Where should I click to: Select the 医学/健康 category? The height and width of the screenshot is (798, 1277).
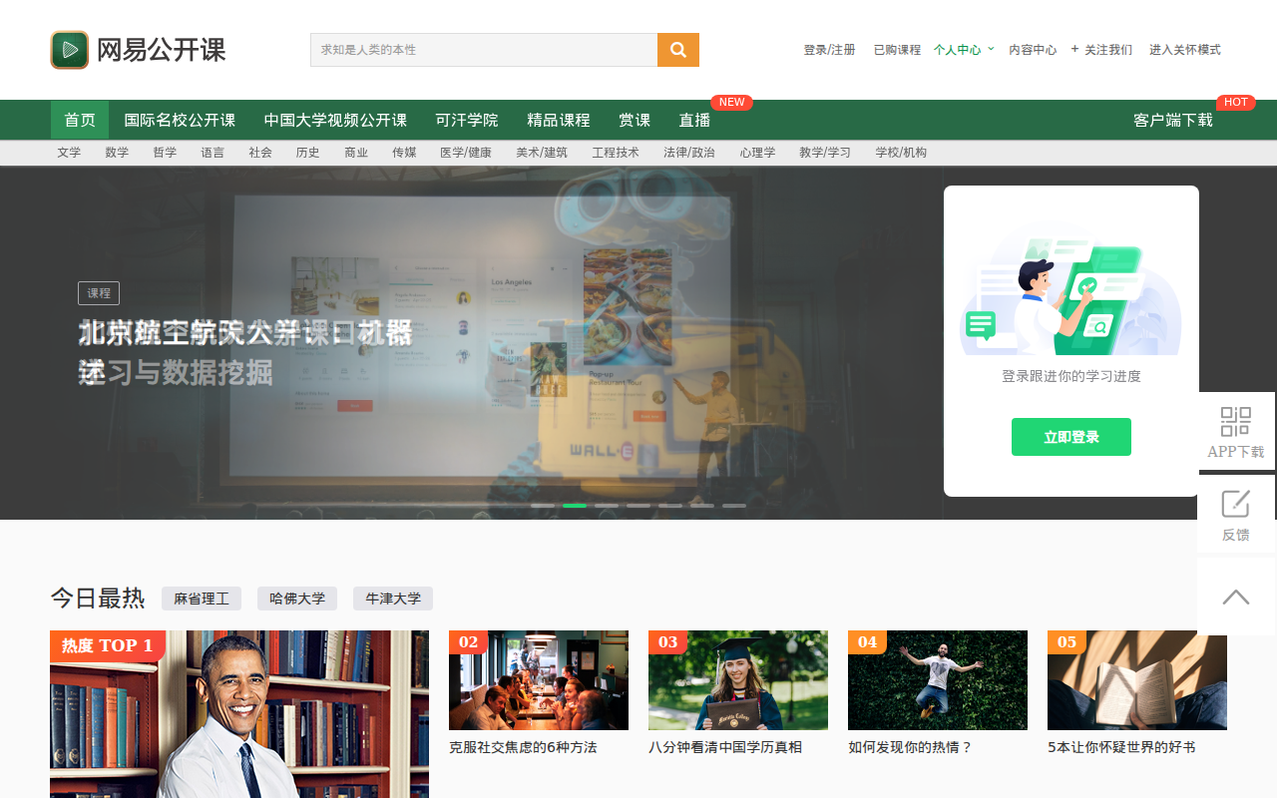click(466, 153)
